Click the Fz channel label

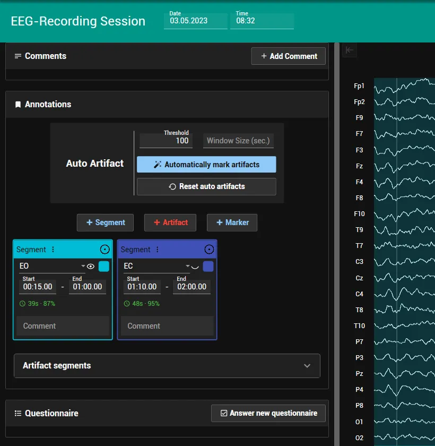[359, 166]
